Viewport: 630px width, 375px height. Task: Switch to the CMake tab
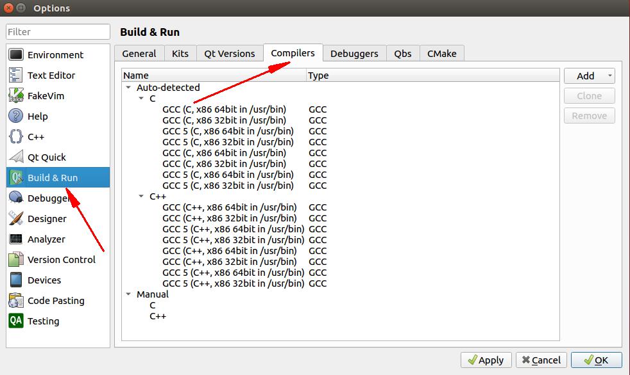(x=441, y=53)
